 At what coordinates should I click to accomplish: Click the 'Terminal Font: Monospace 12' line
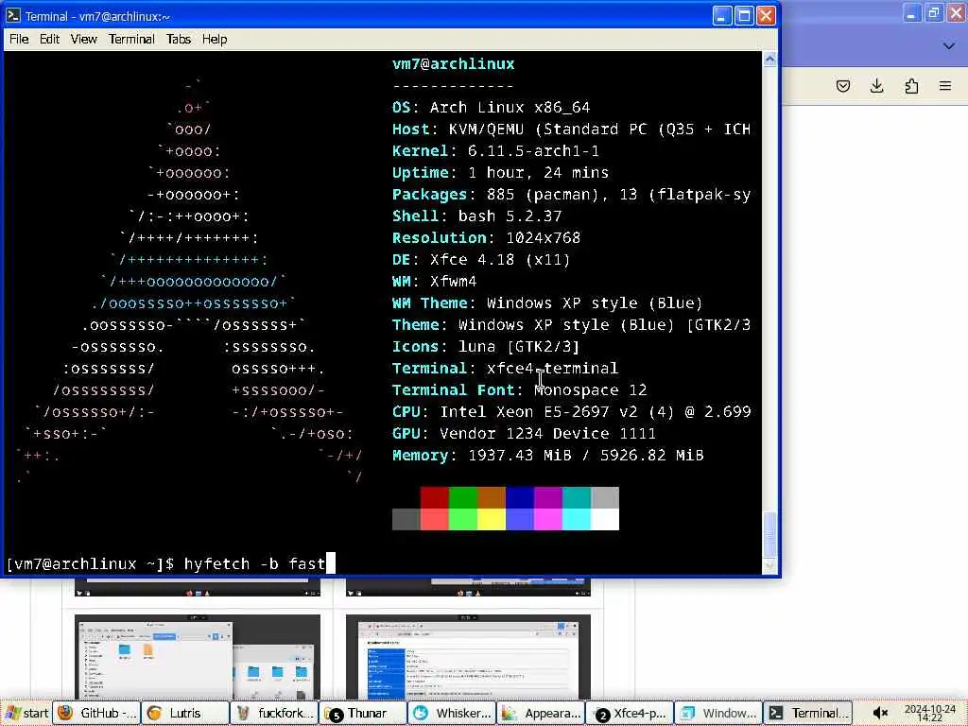[520, 390]
